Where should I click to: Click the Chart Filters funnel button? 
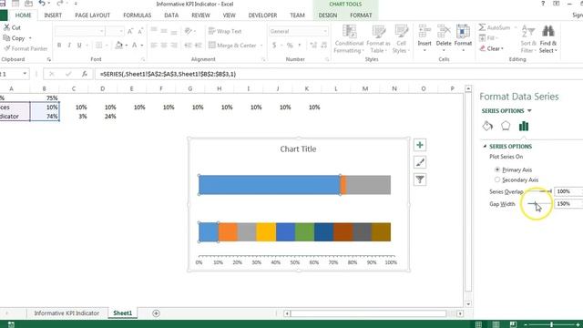(x=420, y=179)
